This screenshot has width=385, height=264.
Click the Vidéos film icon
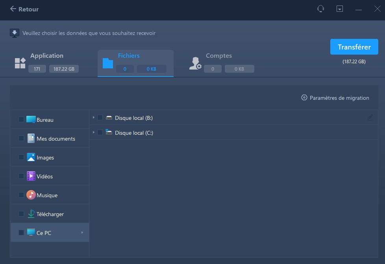[x=31, y=176]
